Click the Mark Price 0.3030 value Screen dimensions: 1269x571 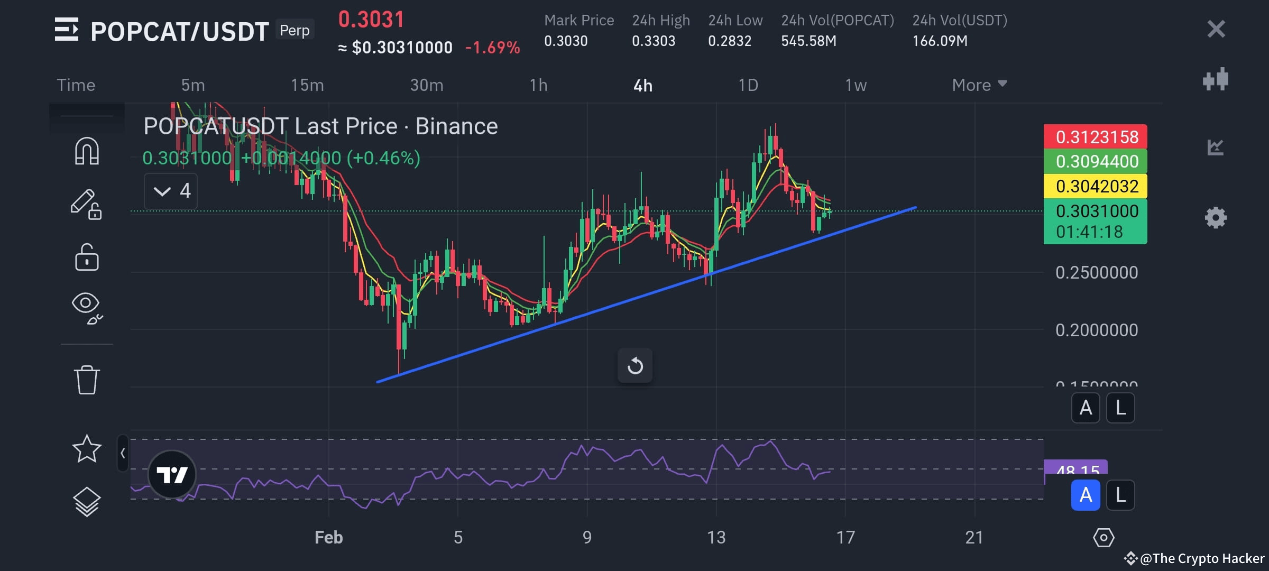pyautogui.click(x=566, y=41)
